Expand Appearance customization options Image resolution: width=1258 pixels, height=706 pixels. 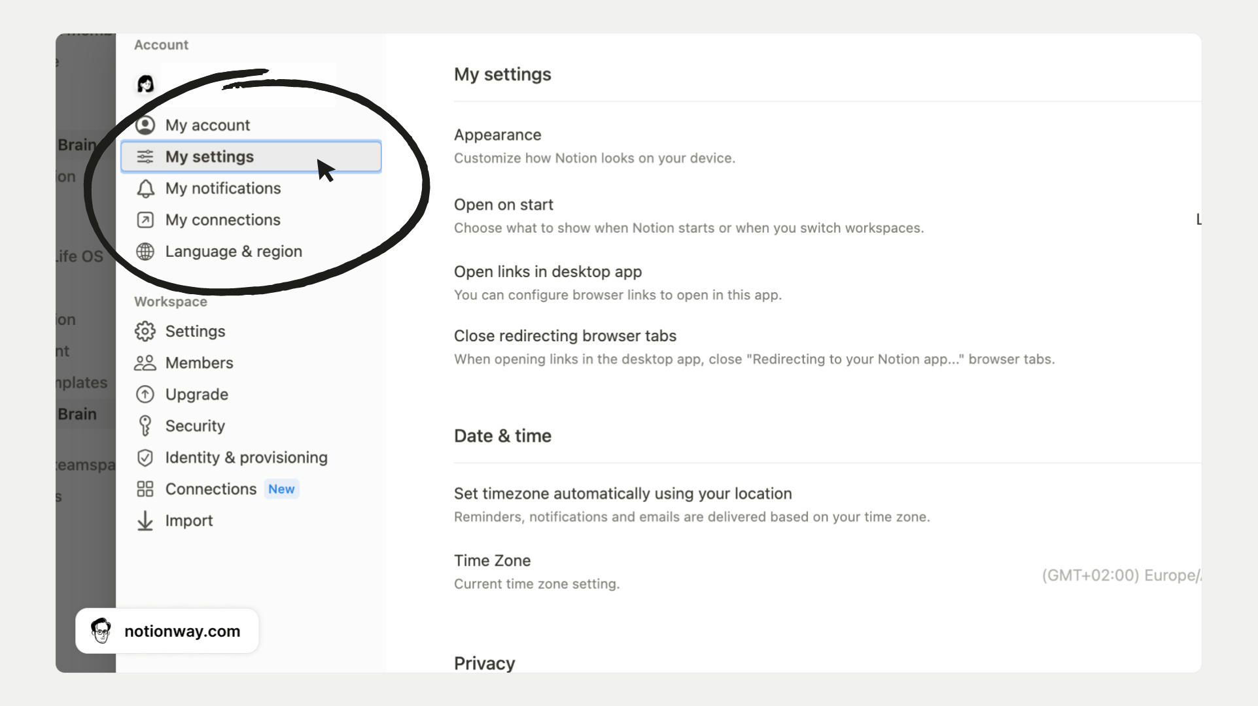pyautogui.click(x=498, y=135)
